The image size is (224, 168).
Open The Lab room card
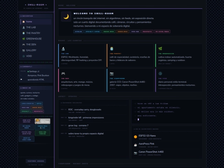(82, 56)
